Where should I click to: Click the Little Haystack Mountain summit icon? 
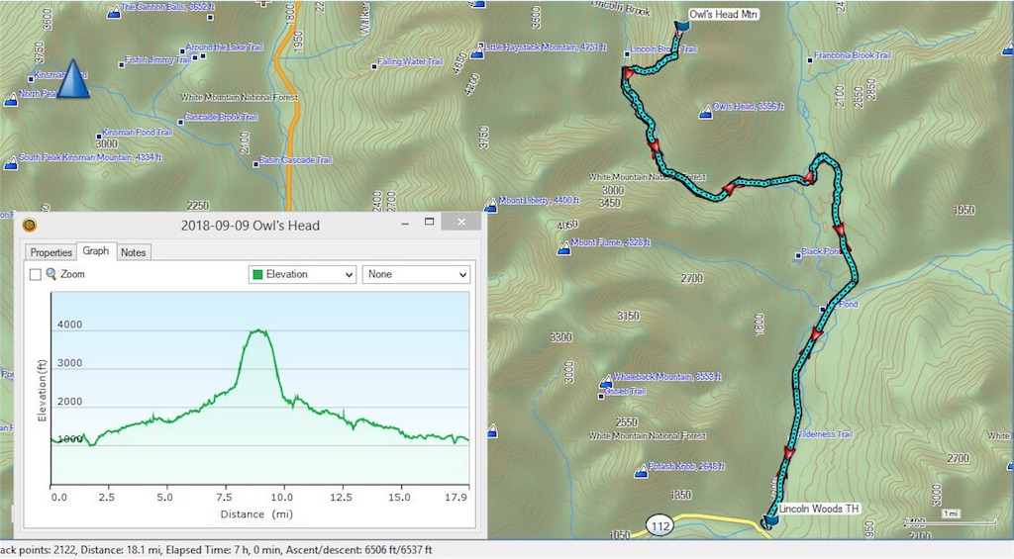477,53
